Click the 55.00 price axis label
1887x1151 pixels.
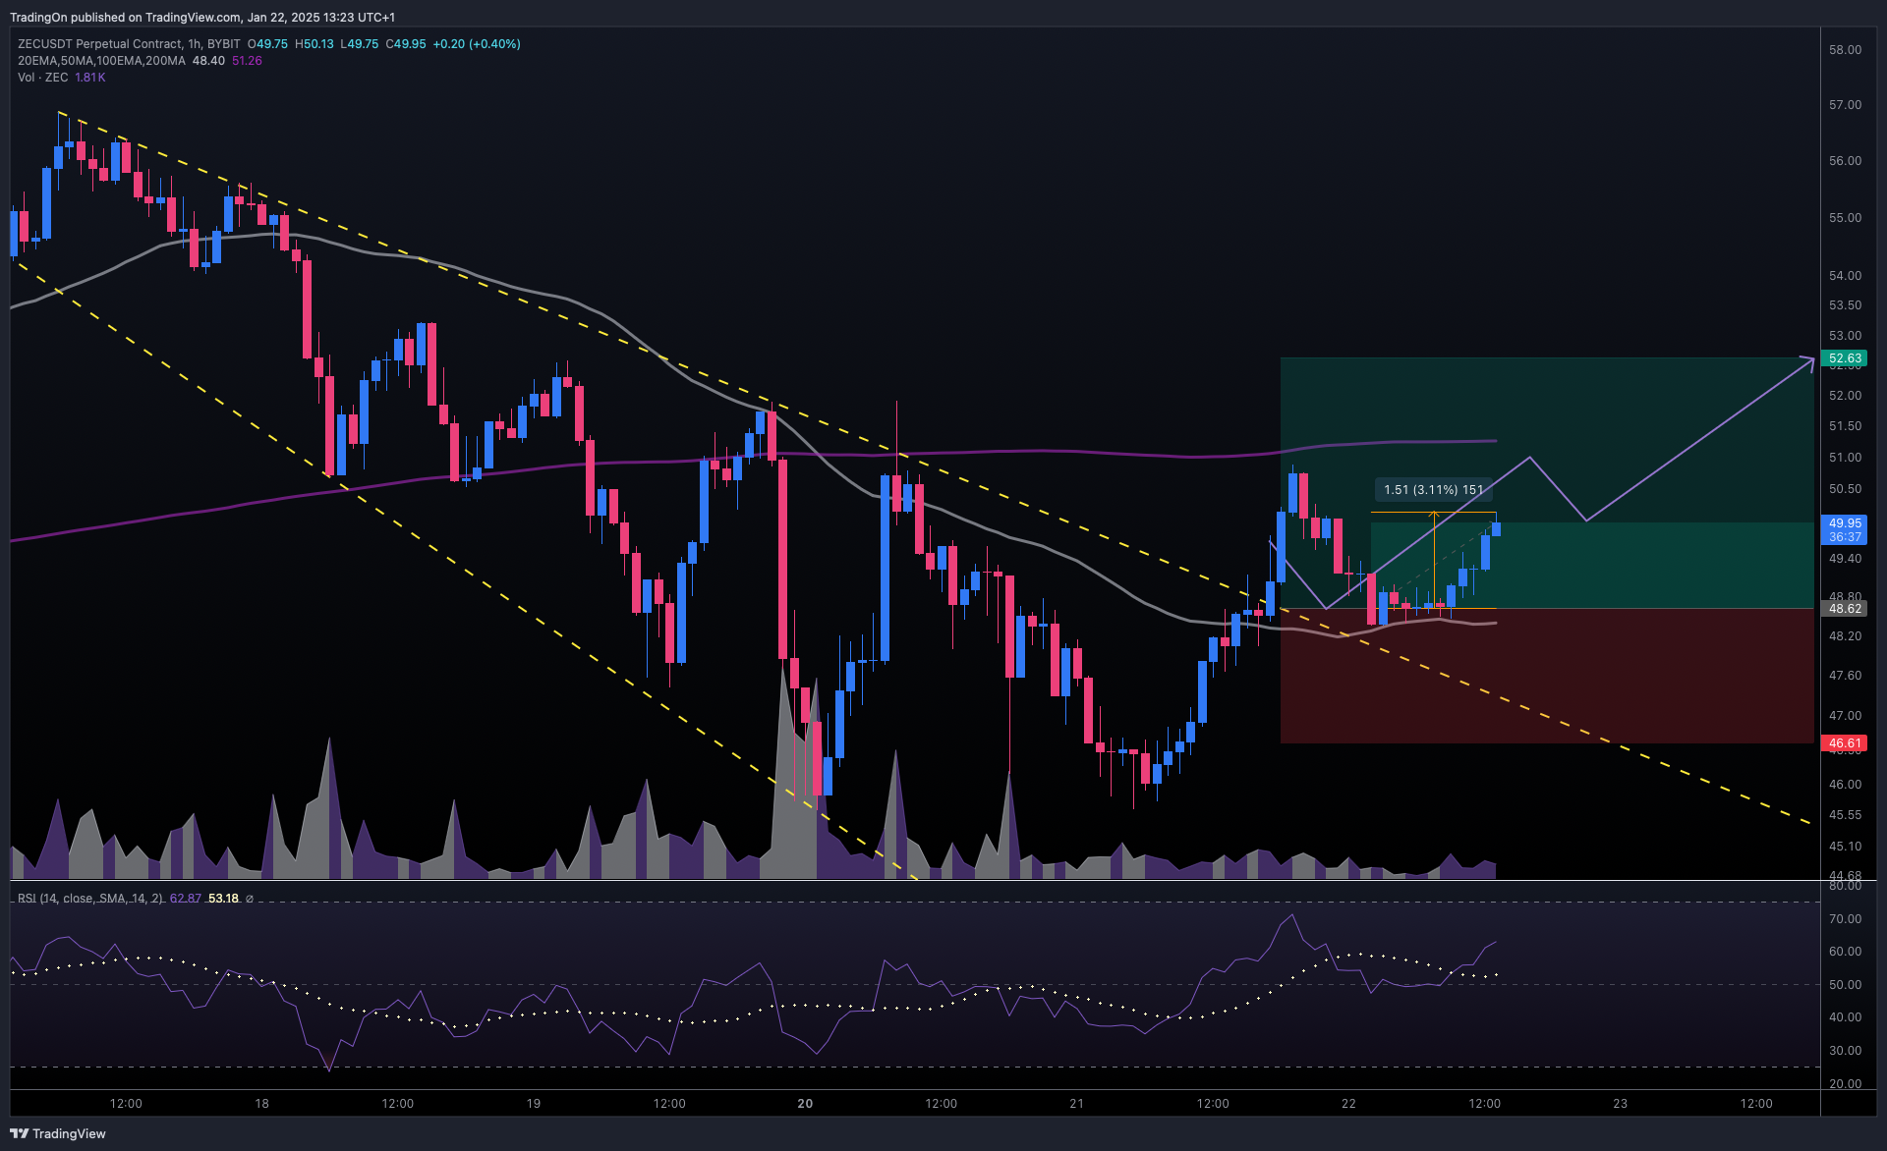coord(1845,218)
